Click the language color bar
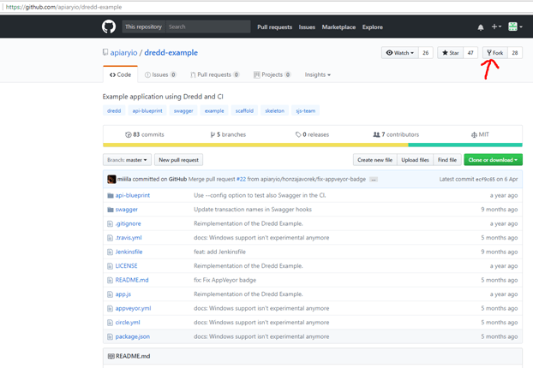Viewport: 533px width, 368px height. (312, 145)
